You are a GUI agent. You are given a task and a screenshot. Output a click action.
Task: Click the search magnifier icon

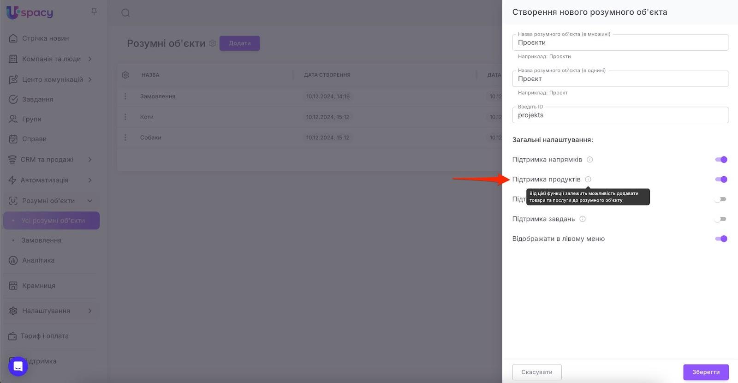(x=125, y=13)
